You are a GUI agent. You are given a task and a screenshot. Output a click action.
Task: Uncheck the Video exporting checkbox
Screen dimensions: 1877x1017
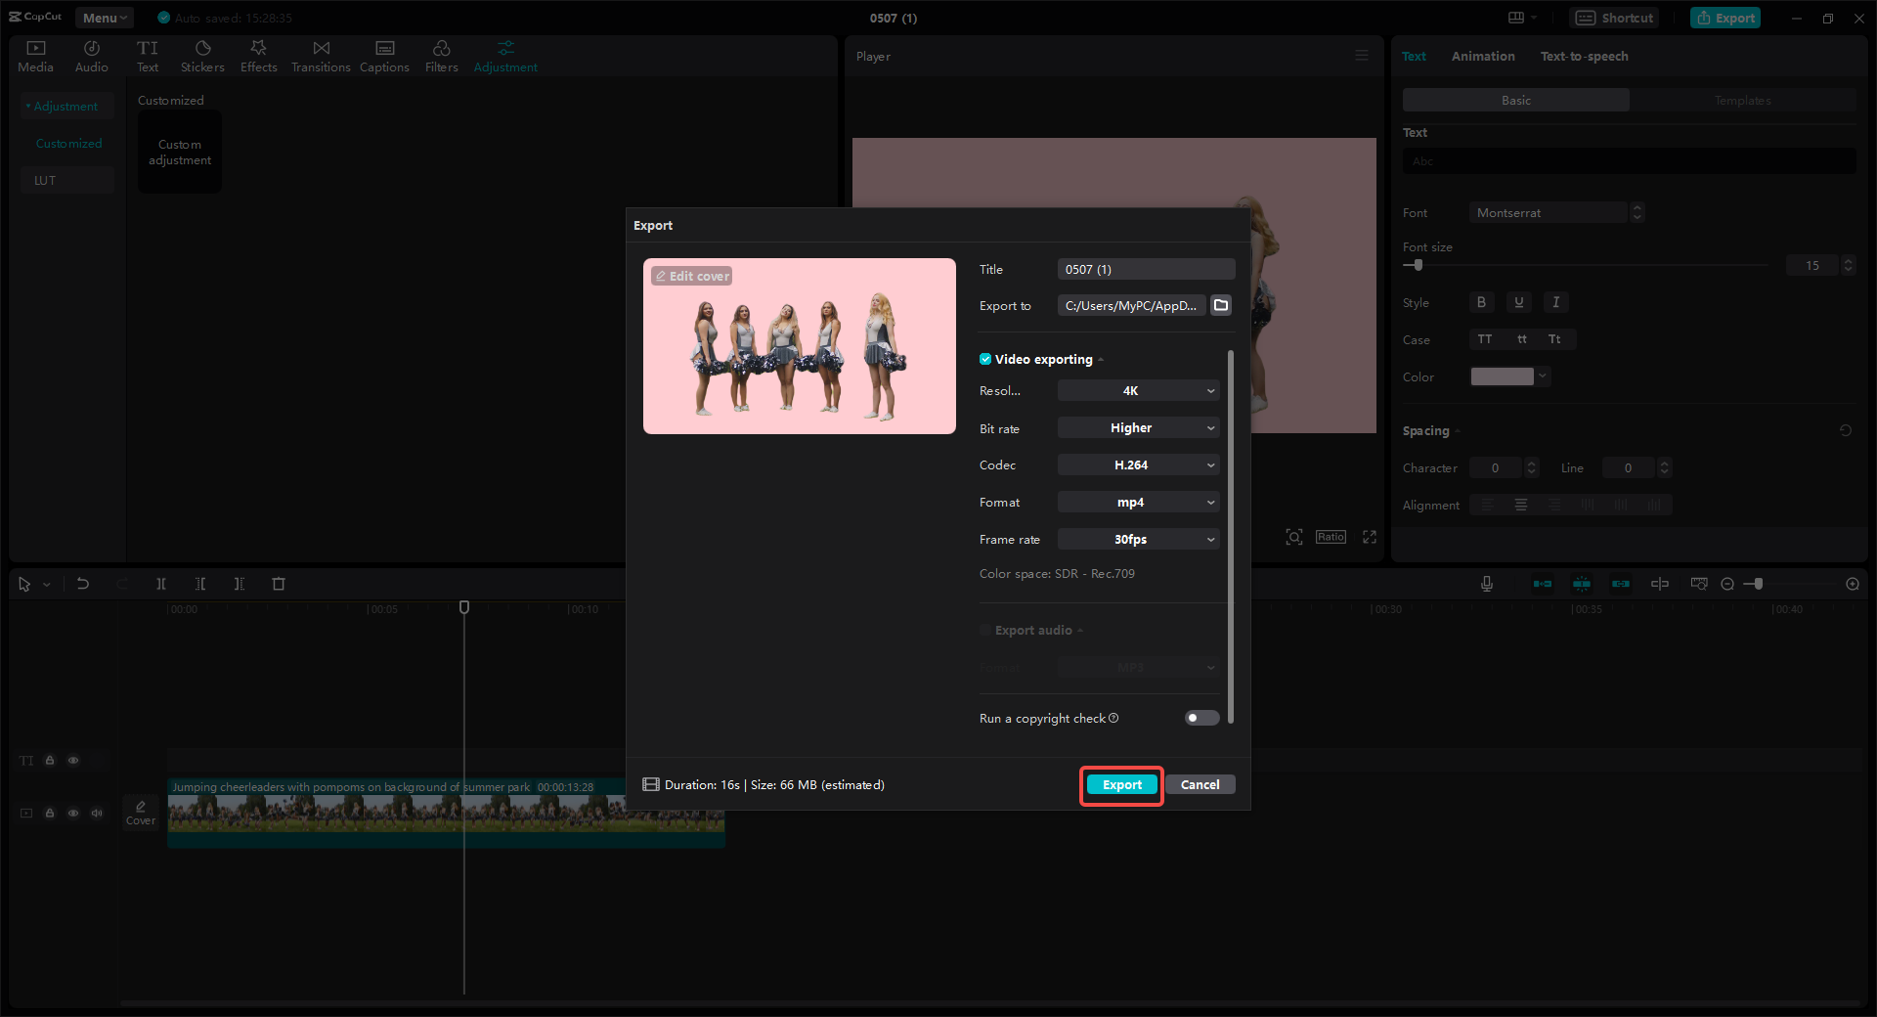984,359
